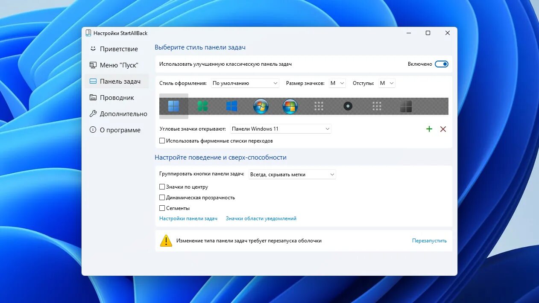
Task: Minimize the StartAllBack settings window
Action: tap(408, 33)
